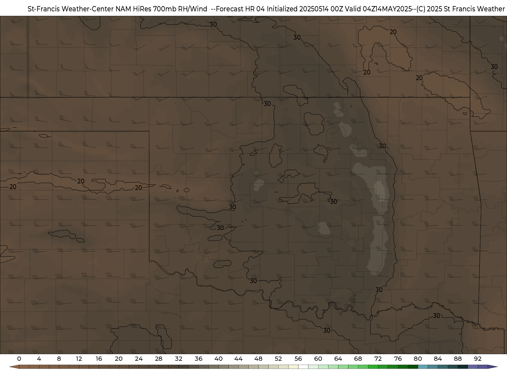Screen dimensions: 507x370
Task: Click the colorbar label 40
Action: point(218,359)
